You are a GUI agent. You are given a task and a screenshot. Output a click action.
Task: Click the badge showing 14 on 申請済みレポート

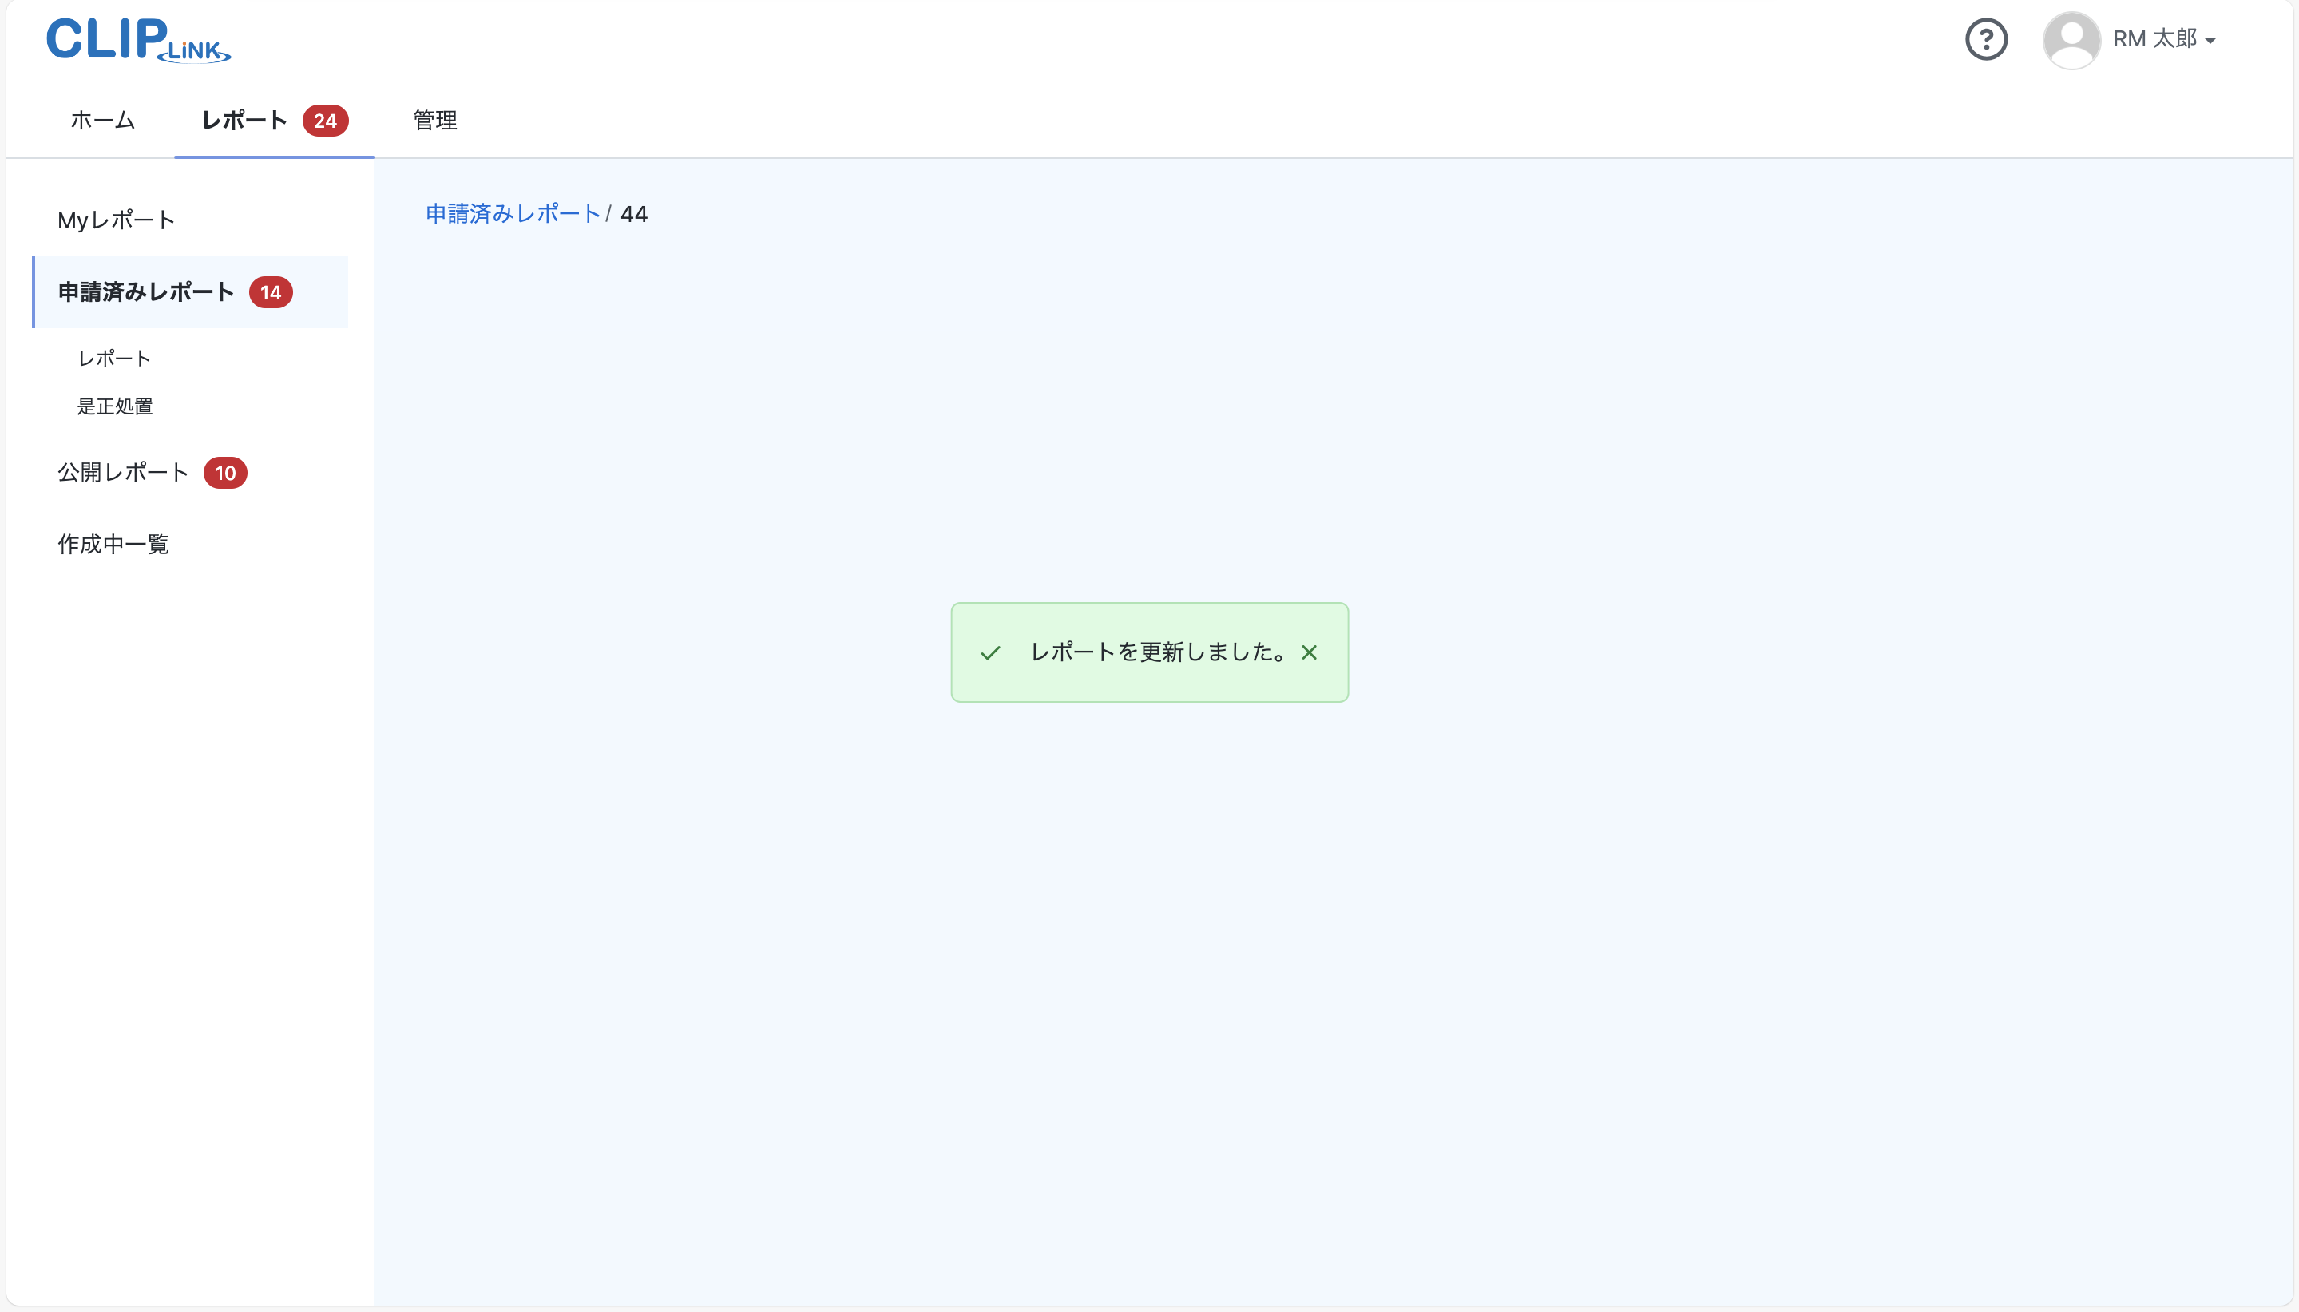(x=272, y=291)
